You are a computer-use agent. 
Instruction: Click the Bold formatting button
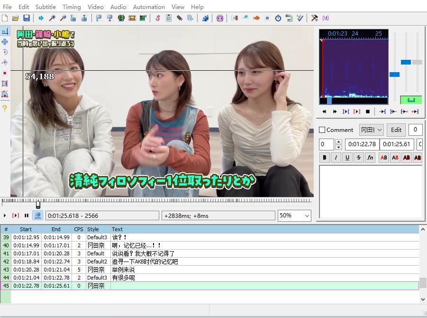tap(325, 158)
